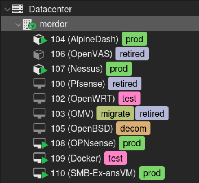Collapse the mordor node chevron

point(18,24)
